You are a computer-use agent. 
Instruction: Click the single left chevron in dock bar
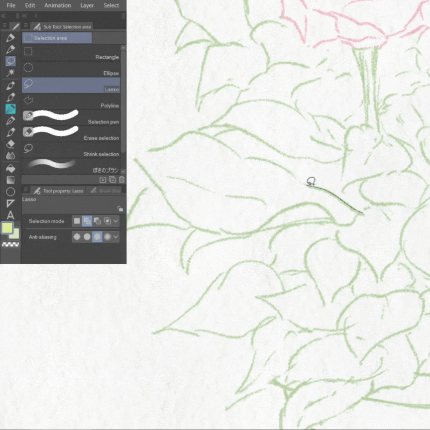tap(36, 15)
